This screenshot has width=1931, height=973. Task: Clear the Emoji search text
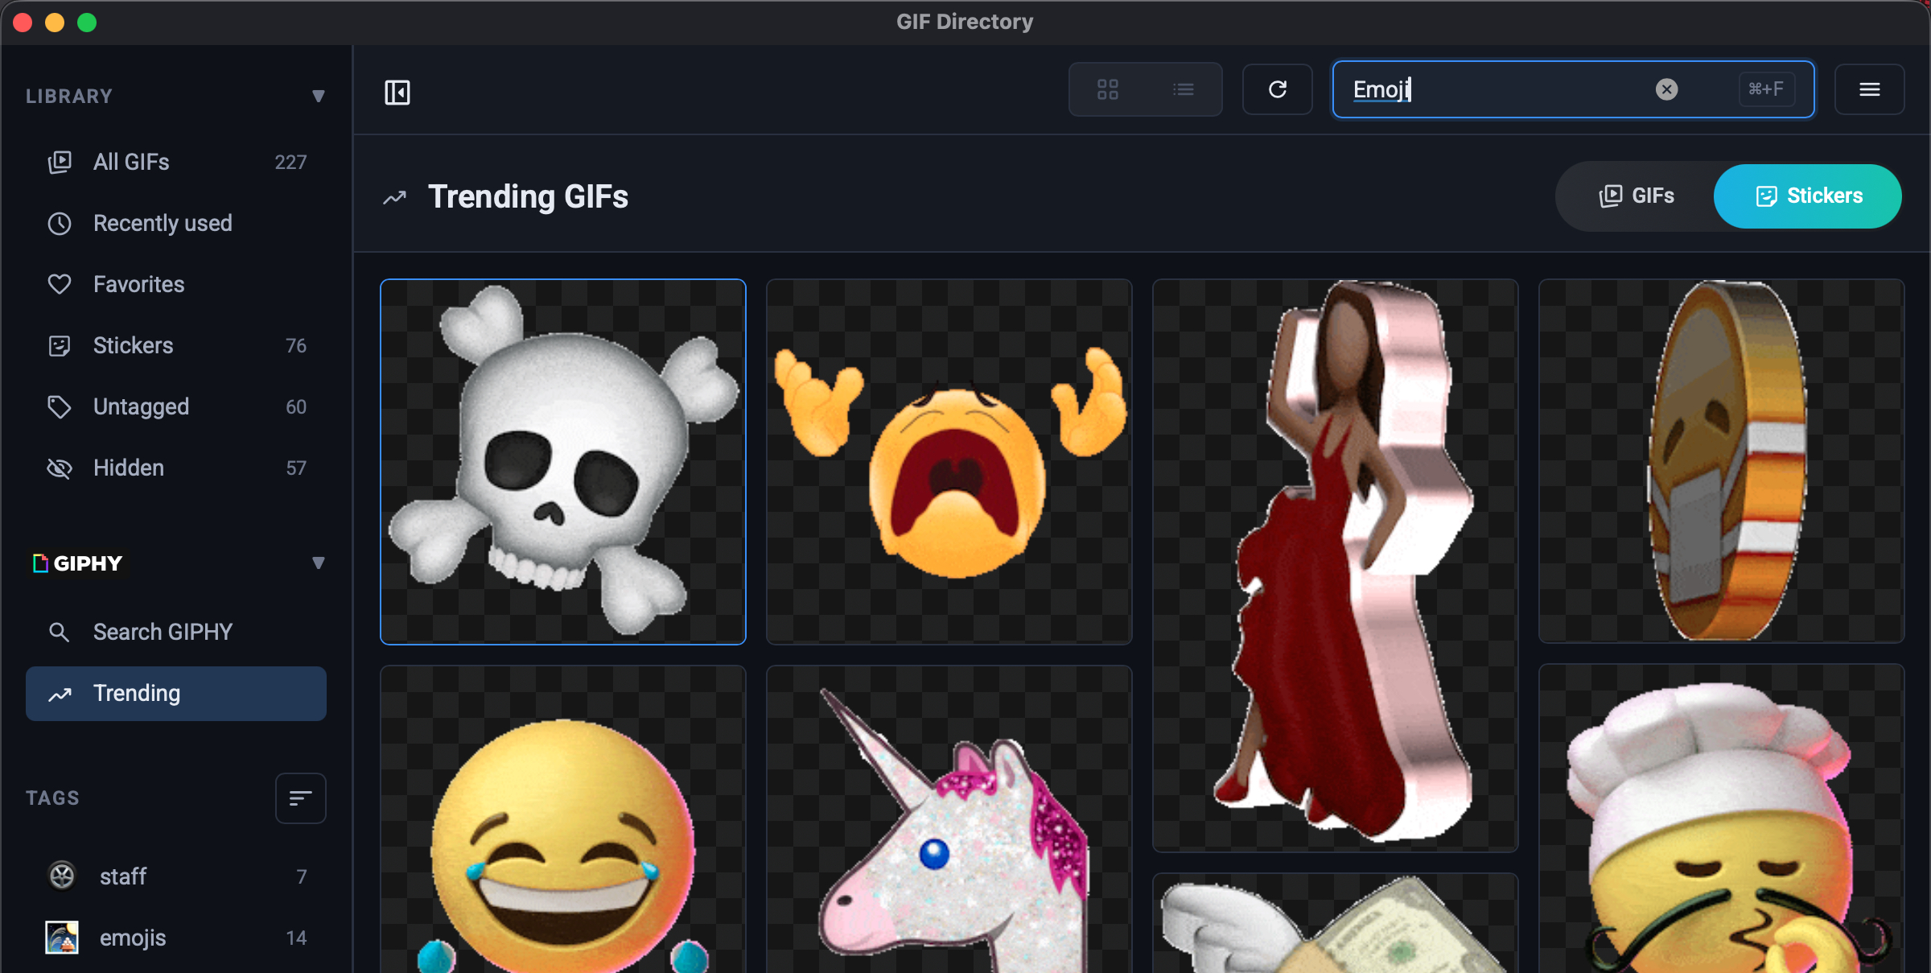point(1666,89)
